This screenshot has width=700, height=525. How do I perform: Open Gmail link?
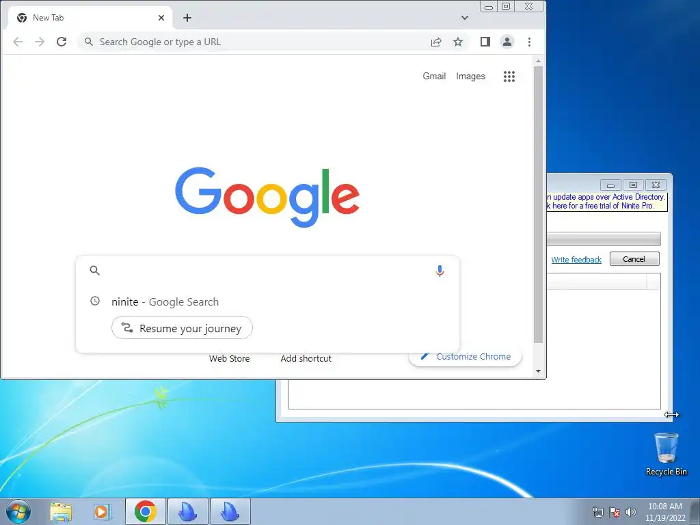(x=434, y=77)
